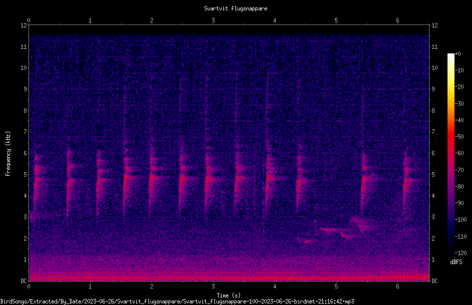Select the 'Time (s)' axis label
Image resolution: width=472 pixels, height=305 pixels.
228,296
